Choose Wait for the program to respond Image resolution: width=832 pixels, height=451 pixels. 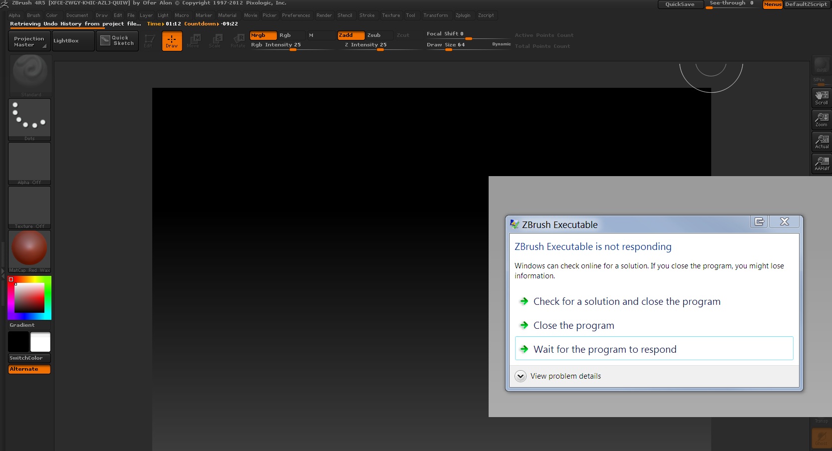tap(605, 349)
